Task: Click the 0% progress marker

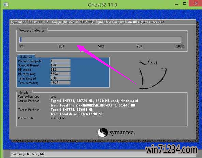Action: [x=21, y=46]
